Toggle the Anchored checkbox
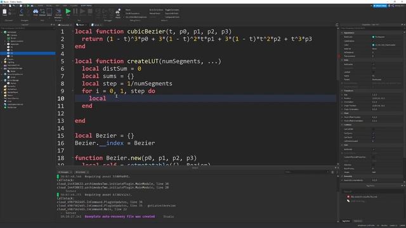 tap(373, 149)
